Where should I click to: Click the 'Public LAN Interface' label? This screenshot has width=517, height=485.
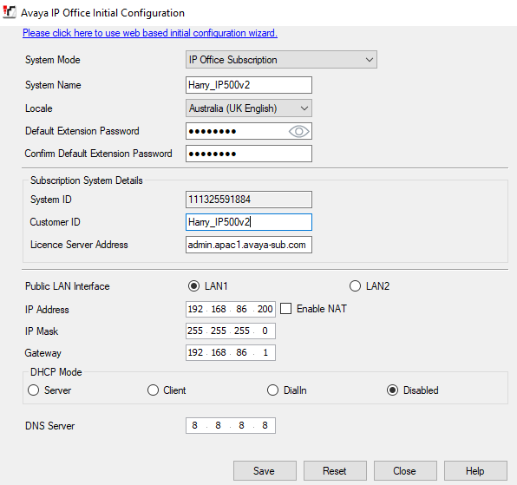[x=68, y=286]
